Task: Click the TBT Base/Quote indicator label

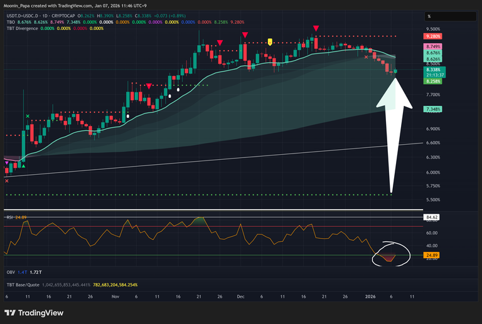Action: [24, 285]
